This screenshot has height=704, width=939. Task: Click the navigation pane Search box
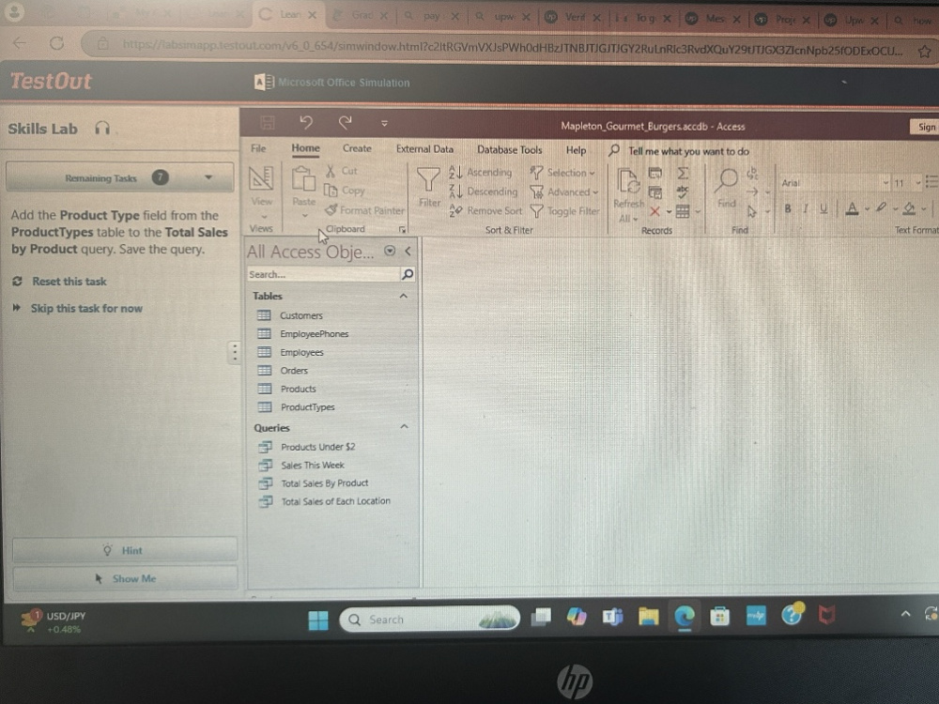pos(323,274)
